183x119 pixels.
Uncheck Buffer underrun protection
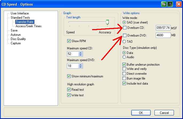click(124, 65)
